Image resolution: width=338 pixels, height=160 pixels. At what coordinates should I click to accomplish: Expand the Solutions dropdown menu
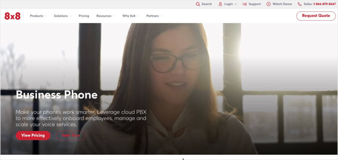(x=62, y=16)
